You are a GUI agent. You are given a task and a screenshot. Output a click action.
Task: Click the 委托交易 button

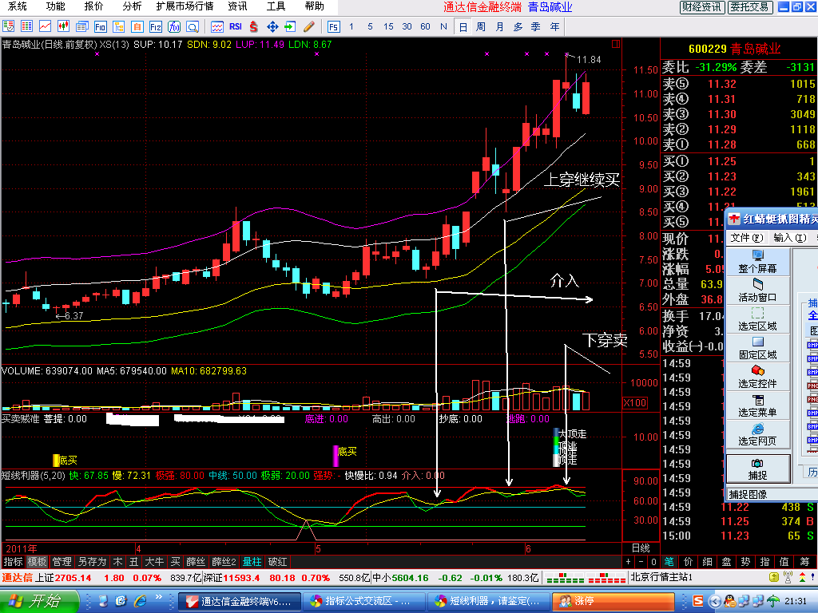(749, 6)
